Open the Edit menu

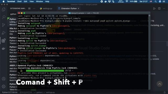point(25,1)
